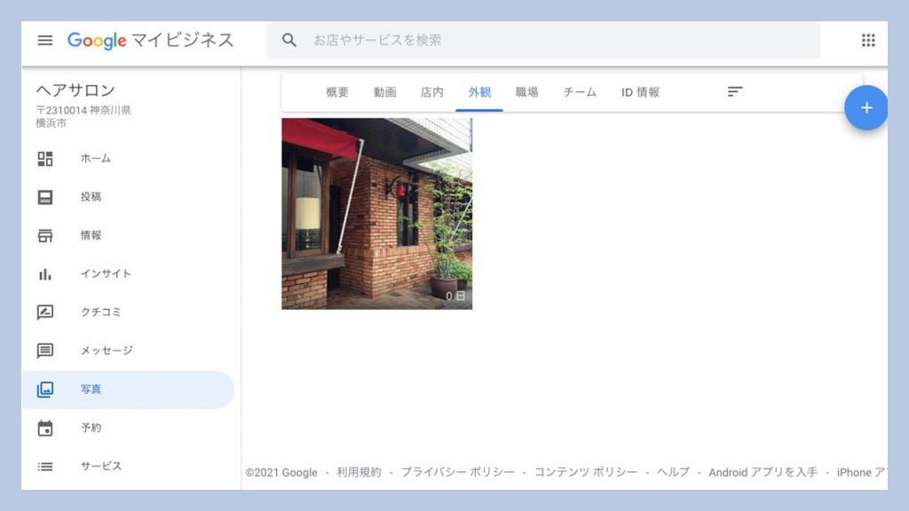
Task: Open the photo sort filter icon
Action: tap(734, 92)
